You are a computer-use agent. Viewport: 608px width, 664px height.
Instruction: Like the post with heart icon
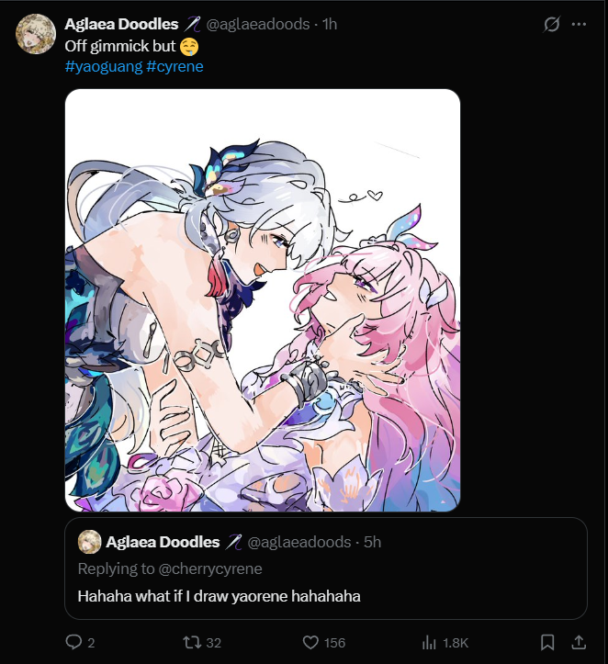click(x=310, y=642)
